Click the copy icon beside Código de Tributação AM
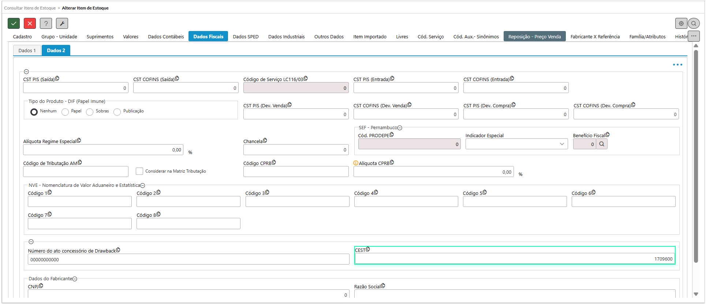 pos(80,162)
